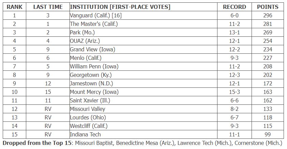Click the LAST TIME column header
The height and width of the screenshot is (149, 287).
point(48,7)
